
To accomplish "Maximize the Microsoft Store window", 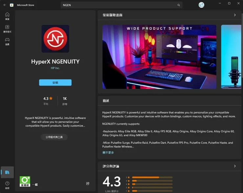I will [229, 3].
